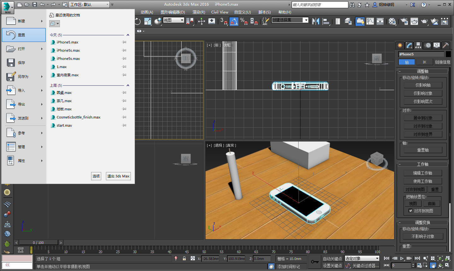Toggle the 3D Snaps icon
The width and height of the screenshot is (454, 271).
[224, 21]
